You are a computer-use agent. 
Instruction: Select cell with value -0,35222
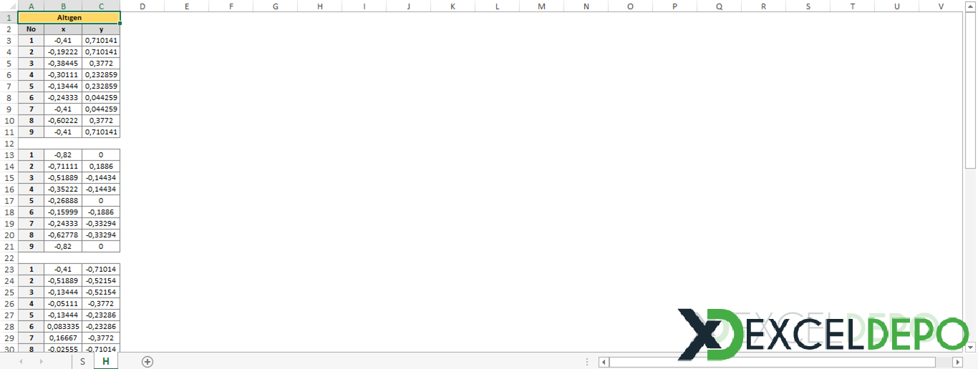click(63, 189)
